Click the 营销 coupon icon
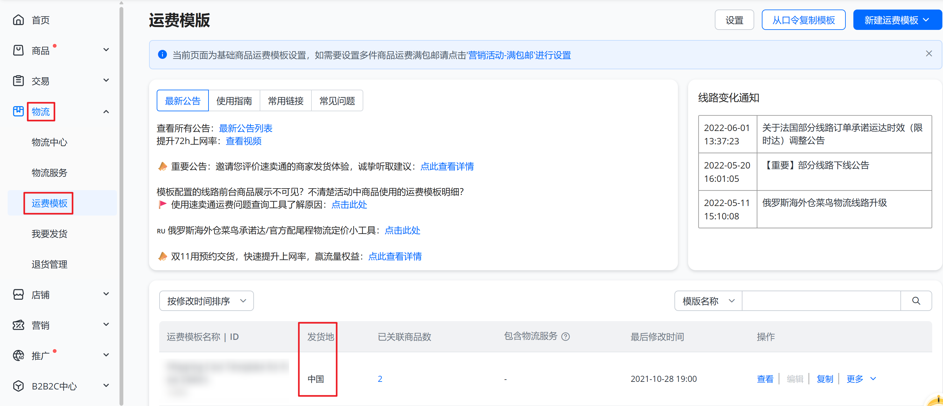This screenshot has height=406, width=943. click(18, 325)
